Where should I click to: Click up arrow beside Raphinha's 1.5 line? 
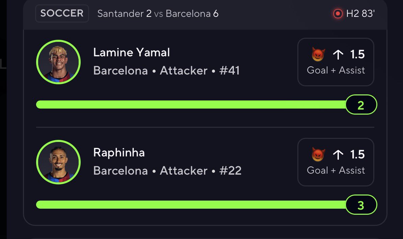pos(338,154)
